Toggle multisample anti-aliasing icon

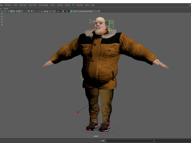point(34,11)
